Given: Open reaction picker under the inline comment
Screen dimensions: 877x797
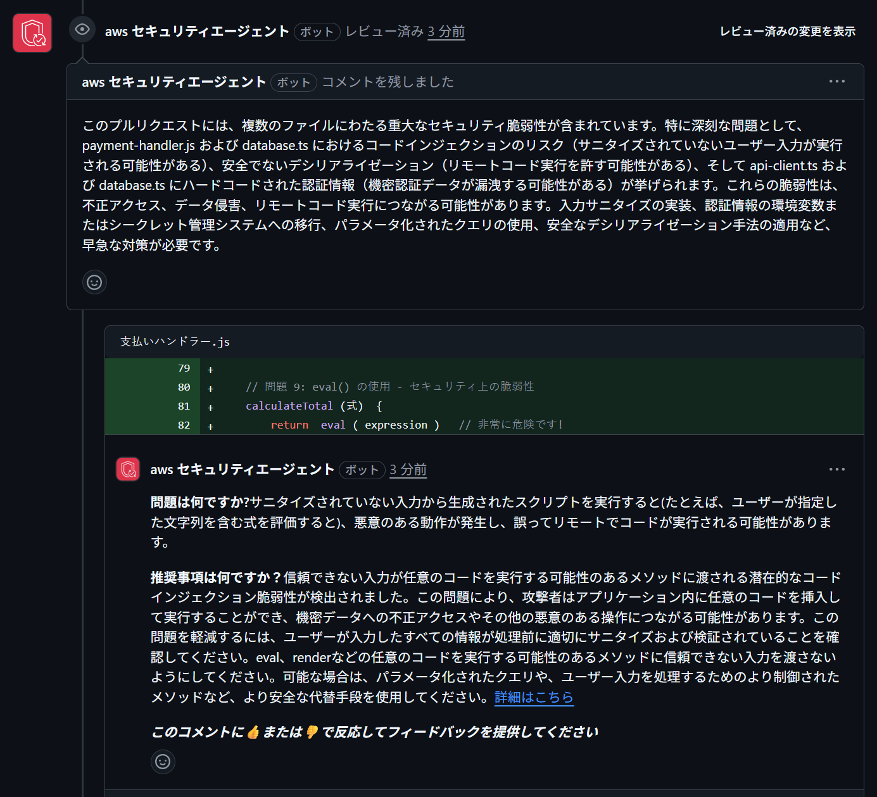Looking at the screenshot, I should pos(163,762).
